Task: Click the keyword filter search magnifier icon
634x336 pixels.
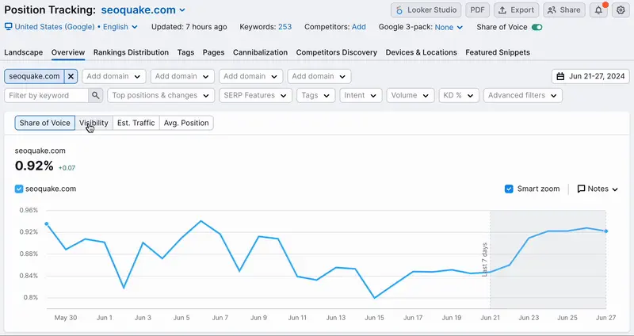Action: pos(95,95)
